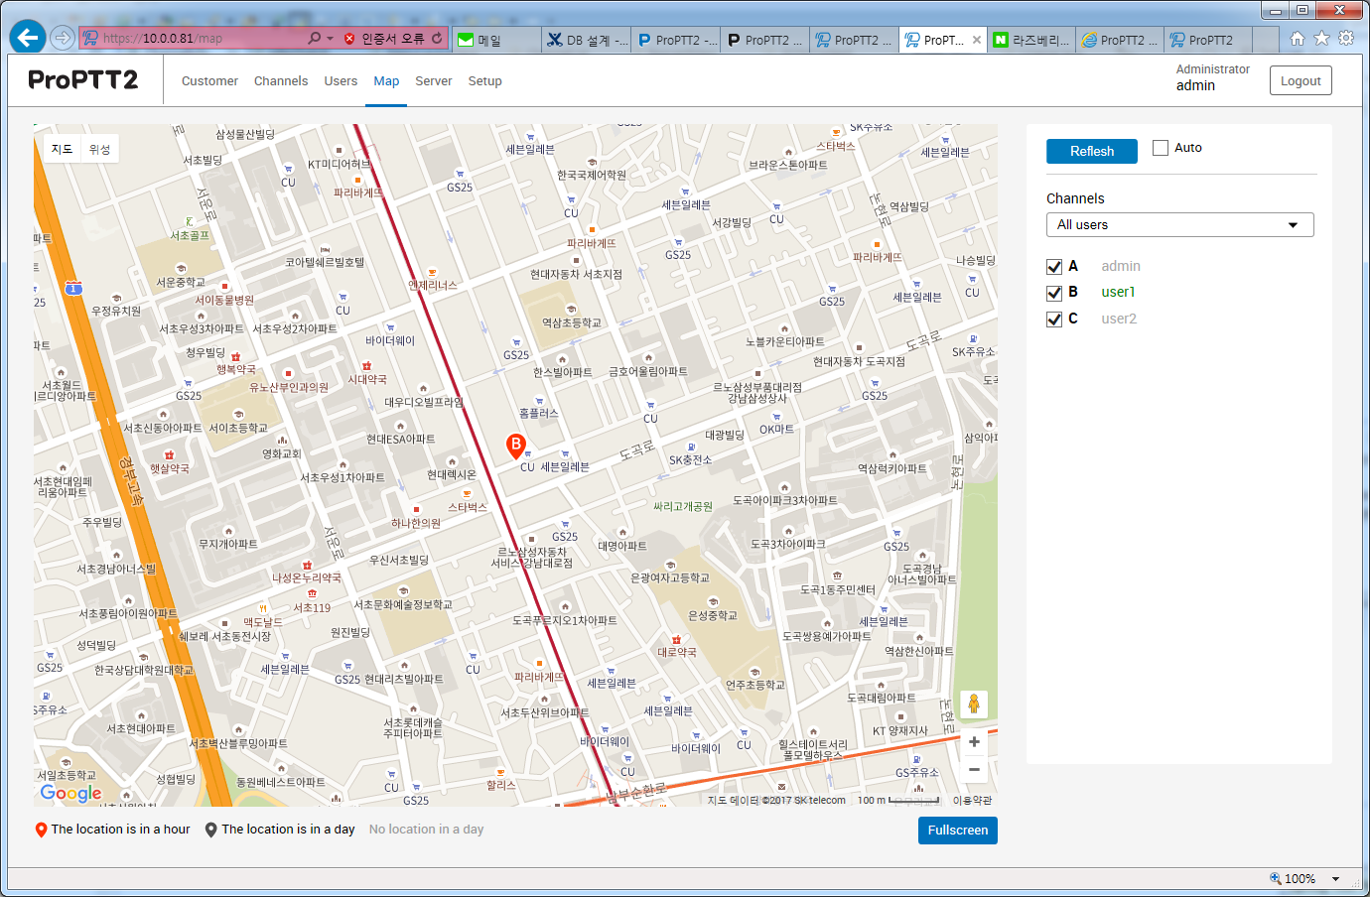1370x897 pixels.
Task: Zoom out the map with minus button
Action: click(x=974, y=770)
